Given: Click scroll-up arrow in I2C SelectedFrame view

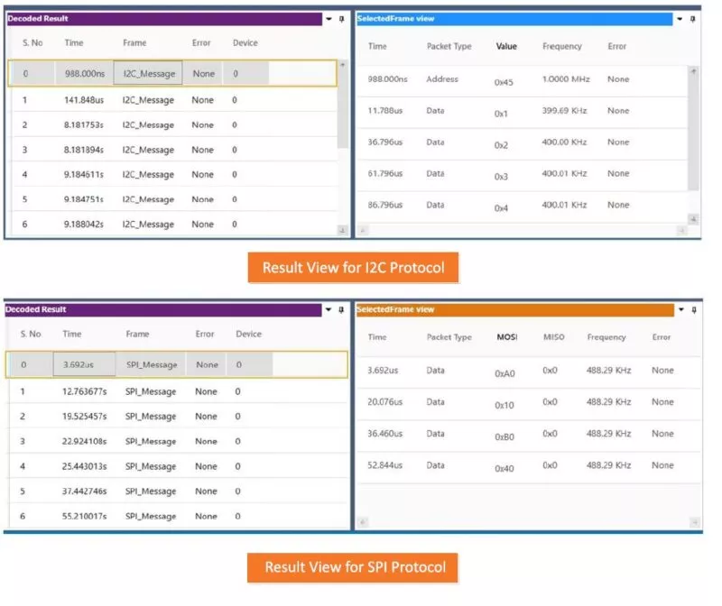Looking at the screenshot, I should pyautogui.click(x=693, y=71).
